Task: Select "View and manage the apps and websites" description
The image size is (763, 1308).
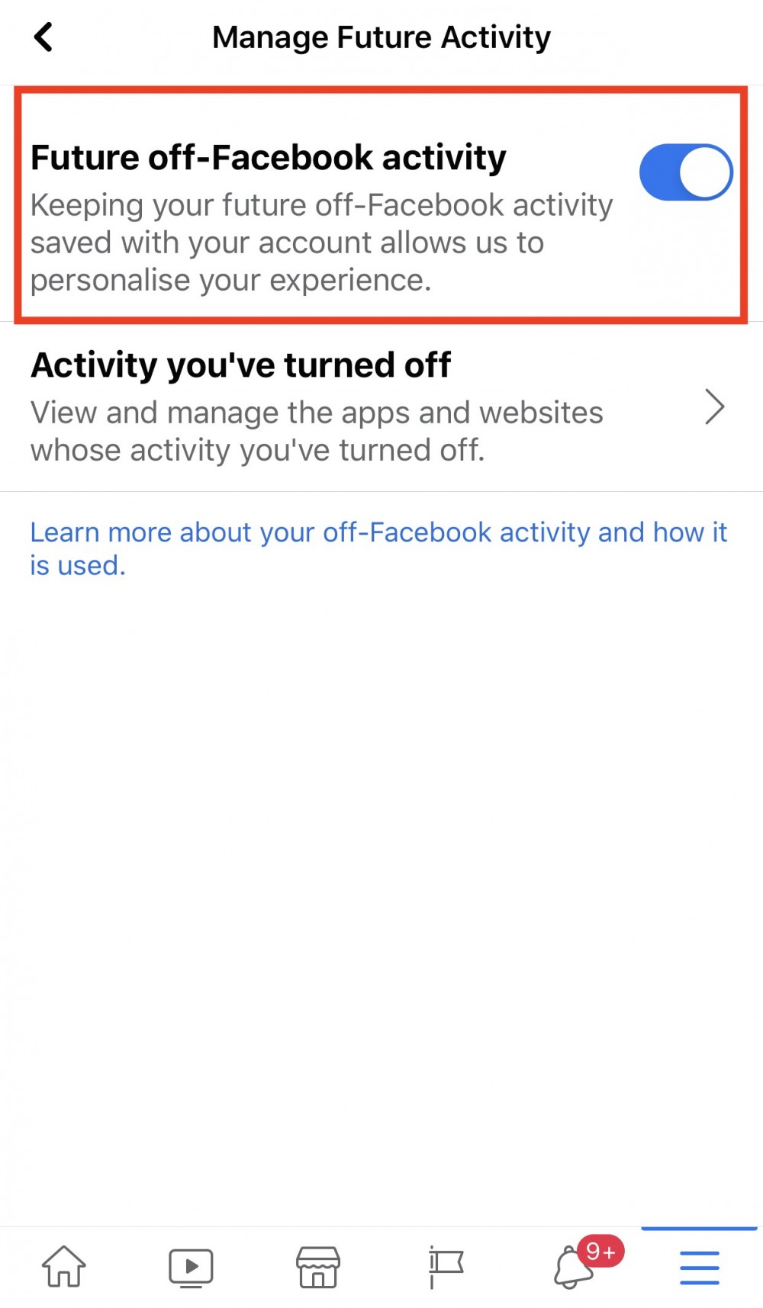Action: 317,413
